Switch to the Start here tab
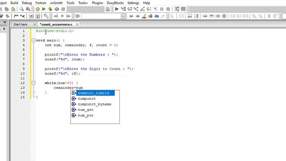The height and width of the screenshot is (161, 286). point(20,24)
